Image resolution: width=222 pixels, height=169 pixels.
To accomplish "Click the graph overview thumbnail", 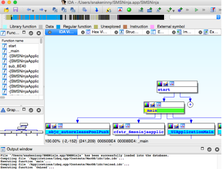I will pyautogui.click(x=22, y=129).
